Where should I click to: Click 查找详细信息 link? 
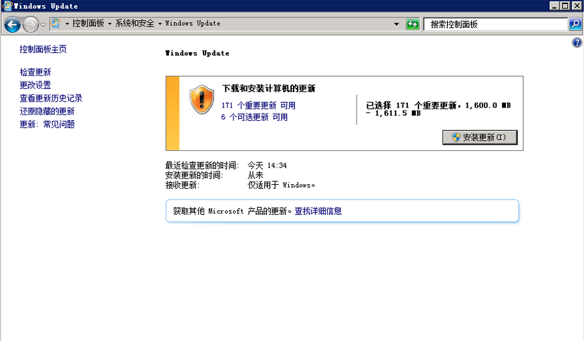click(x=318, y=211)
